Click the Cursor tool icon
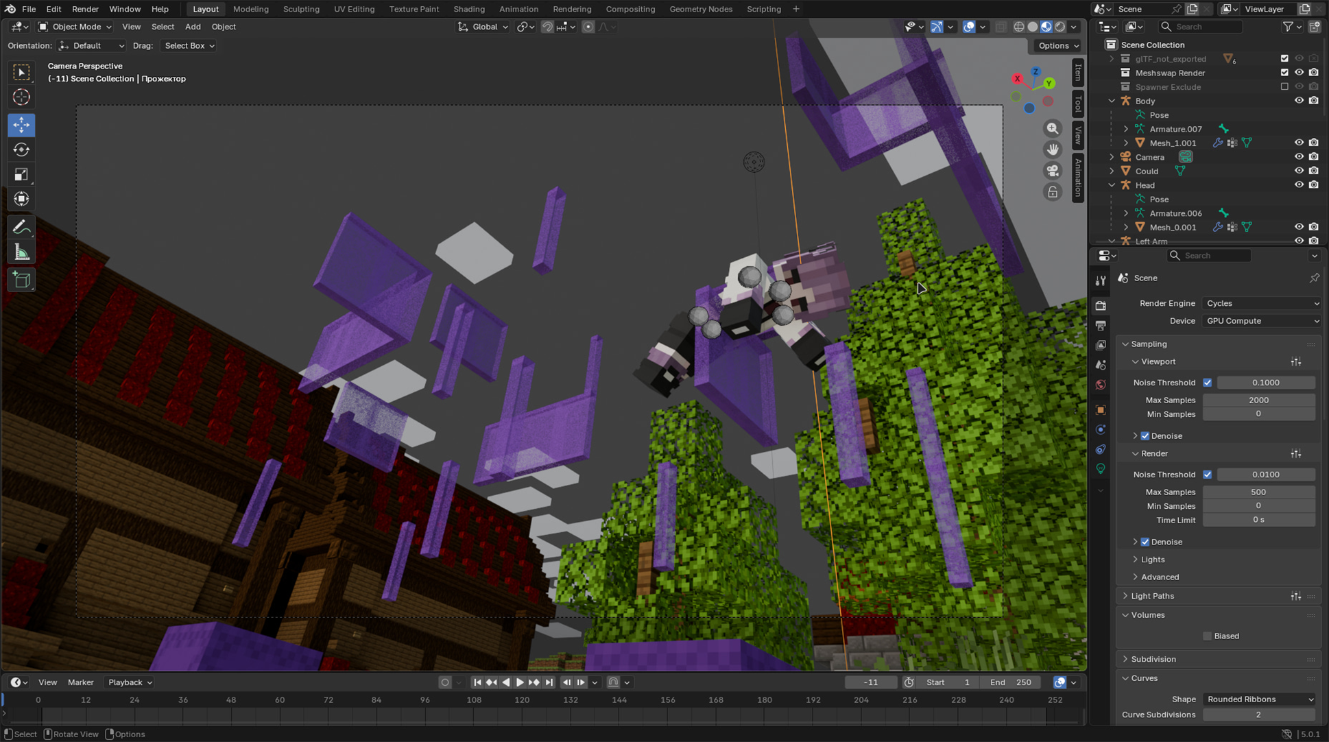This screenshot has width=1329, height=742. tap(21, 97)
